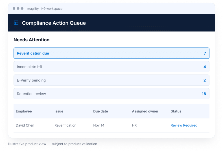Click the Reverification issue cell
The width and height of the screenshot is (223, 151).
click(x=65, y=125)
